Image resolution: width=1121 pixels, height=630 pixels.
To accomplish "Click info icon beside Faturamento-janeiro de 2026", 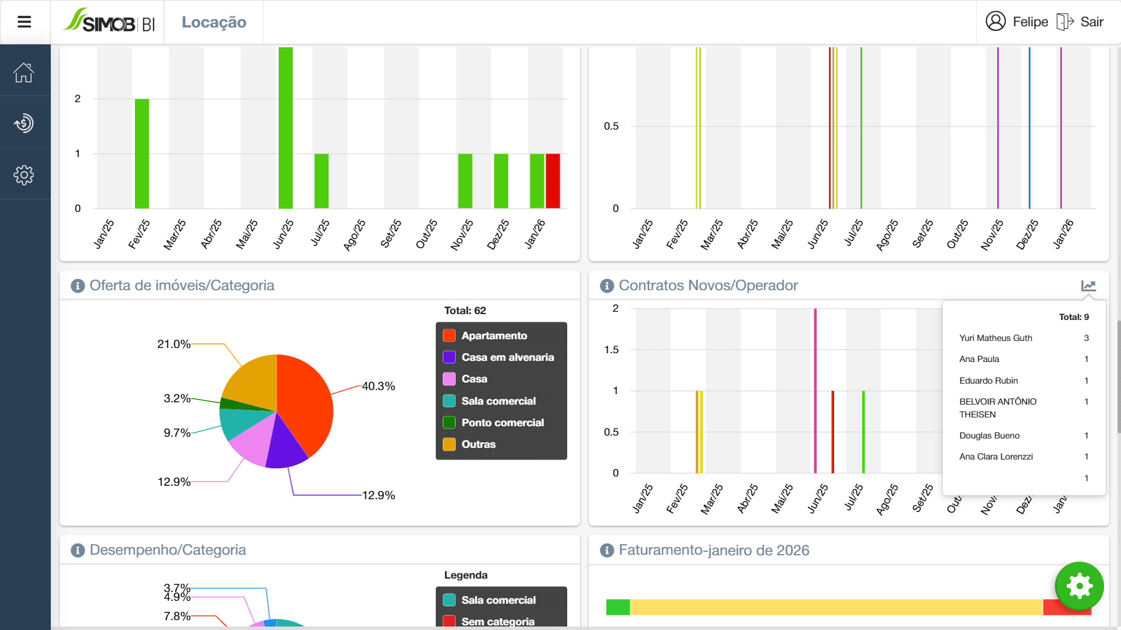I will [607, 551].
